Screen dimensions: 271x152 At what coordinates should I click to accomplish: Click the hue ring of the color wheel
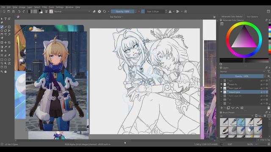tap(244, 23)
